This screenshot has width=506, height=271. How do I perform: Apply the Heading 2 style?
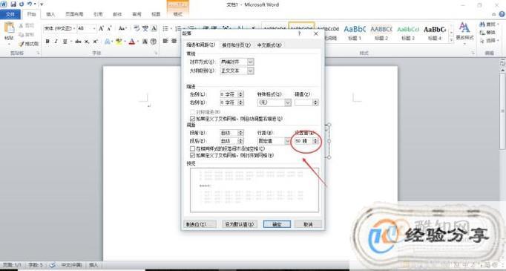coord(381,33)
